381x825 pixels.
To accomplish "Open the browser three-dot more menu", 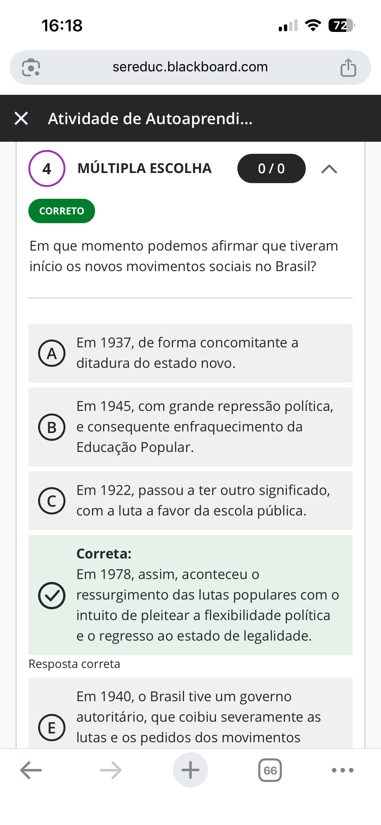I will [342, 770].
